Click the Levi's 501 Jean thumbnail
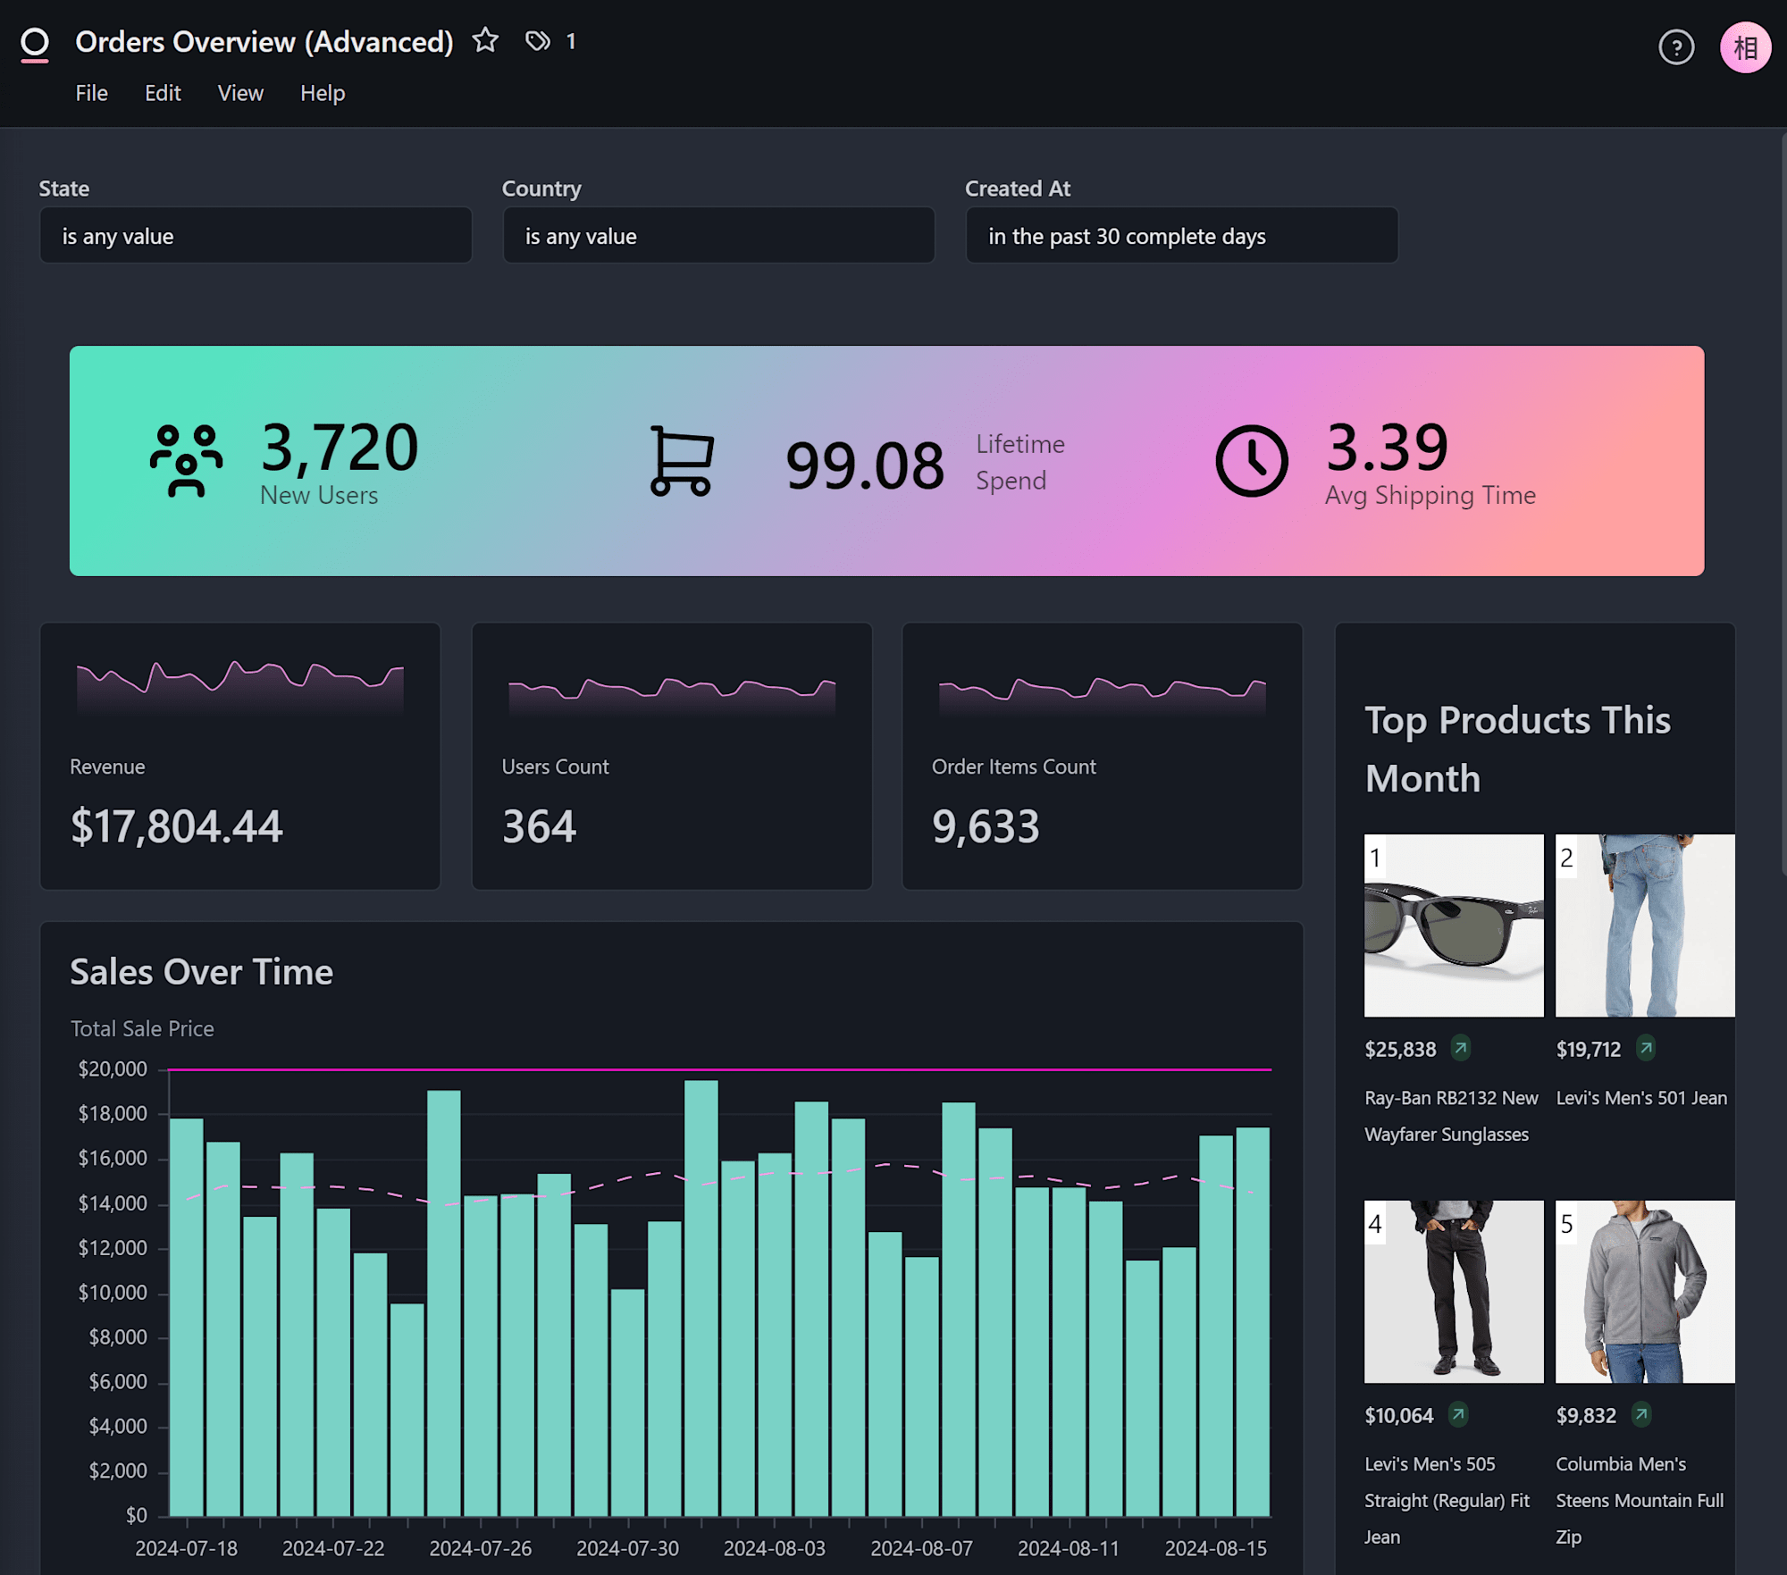The width and height of the screenshot is (1787, 1575). pos(1645,926)
